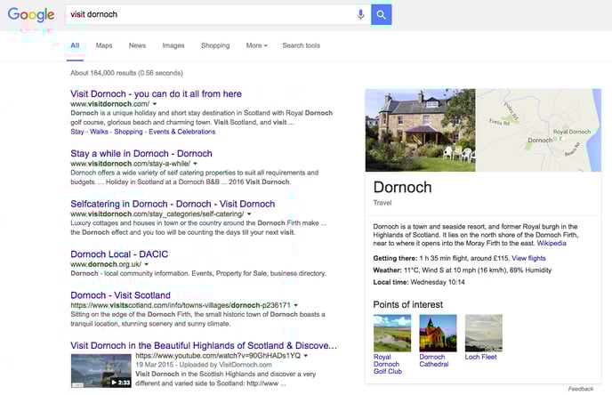
Task: Click the 'Dornoch' knowledge panel heading
Action: pos(402,188)
